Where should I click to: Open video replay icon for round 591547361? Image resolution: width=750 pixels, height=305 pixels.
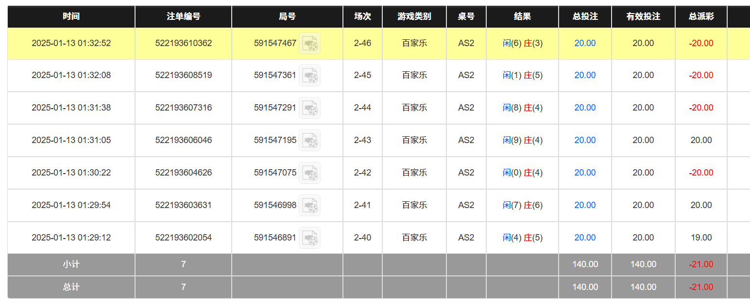[309, 76]
